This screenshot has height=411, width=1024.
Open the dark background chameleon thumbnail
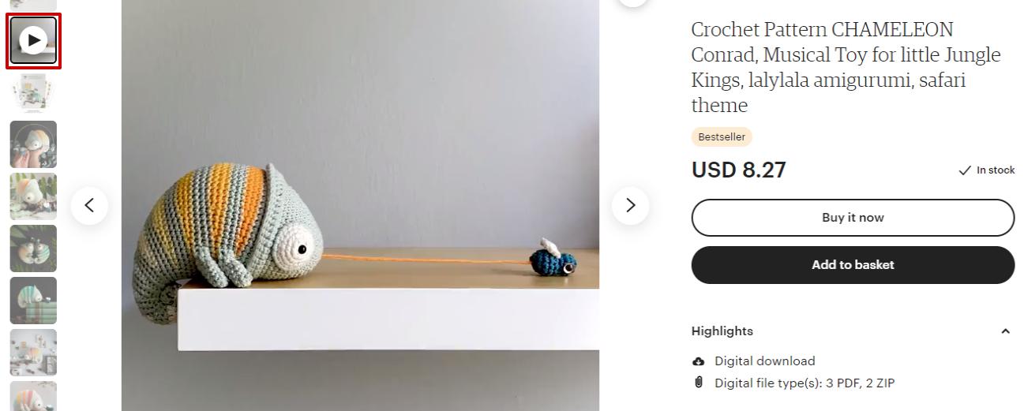point(33,248)
